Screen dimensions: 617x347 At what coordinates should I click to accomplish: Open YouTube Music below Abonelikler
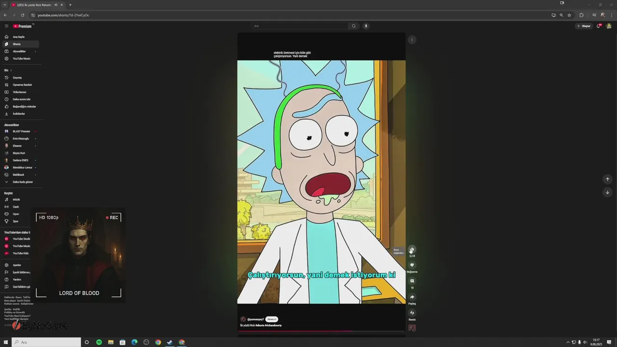(21, 58)
